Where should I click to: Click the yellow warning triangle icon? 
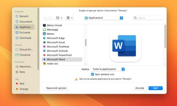click(x=76, y=79)
